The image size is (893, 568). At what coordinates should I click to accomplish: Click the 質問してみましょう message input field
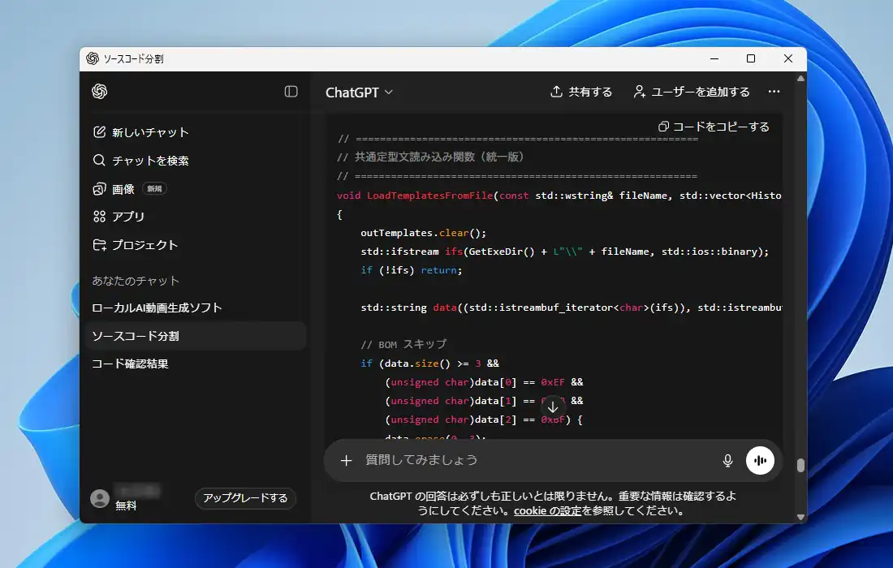click(x=536, y=460)
